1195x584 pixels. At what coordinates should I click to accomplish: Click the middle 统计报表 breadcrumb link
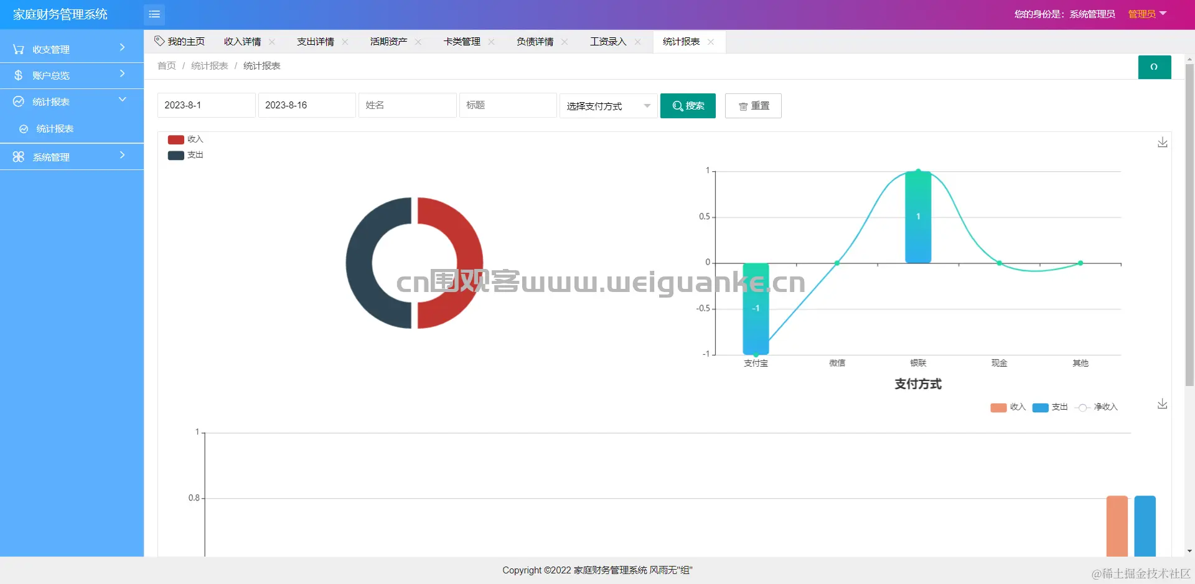(210, 66)
